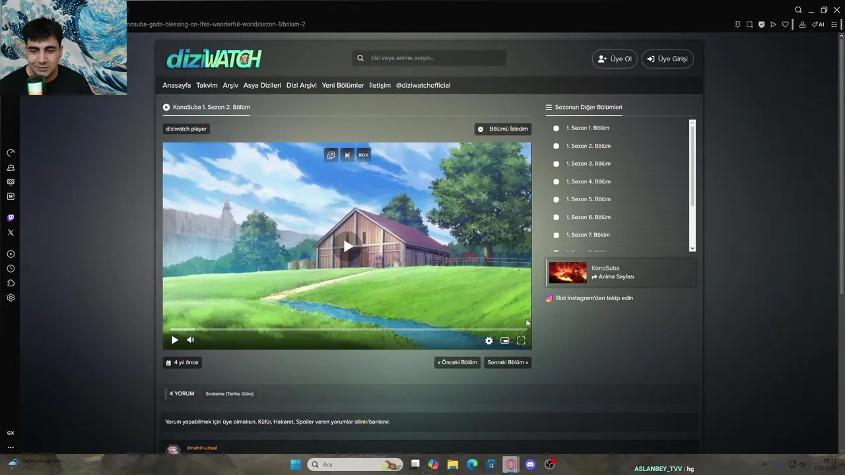Open the M sidebar panel icon
The width and height of the screenshot is (845, 475).
[11, 197]
